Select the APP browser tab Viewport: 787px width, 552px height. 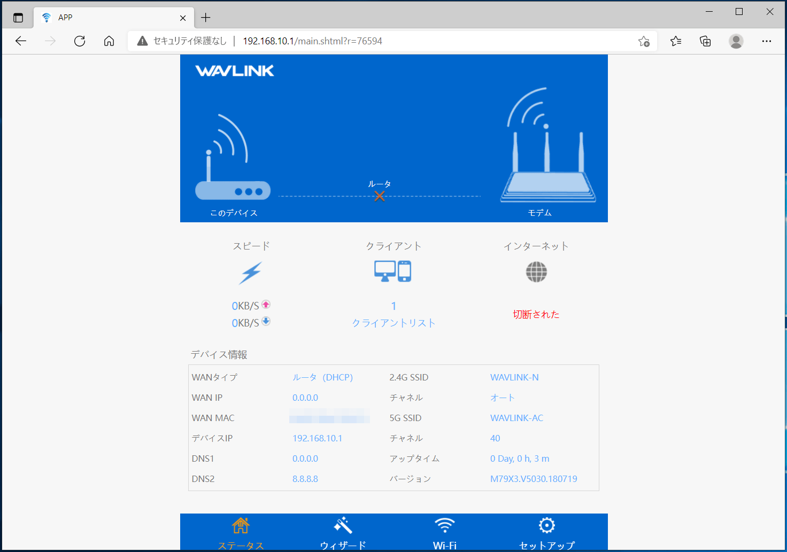tap(113, 18)
